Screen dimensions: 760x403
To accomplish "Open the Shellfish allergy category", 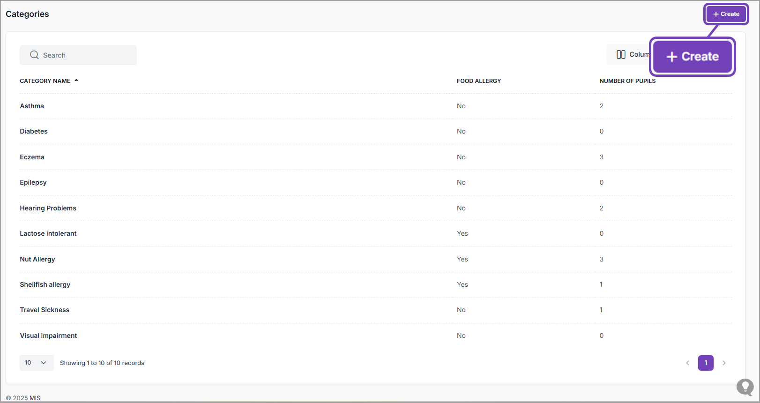I will pos(45,284).
